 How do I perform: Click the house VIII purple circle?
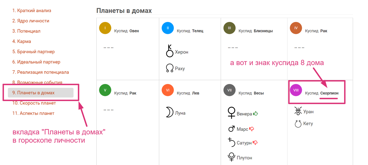click(x=296, y=90)
